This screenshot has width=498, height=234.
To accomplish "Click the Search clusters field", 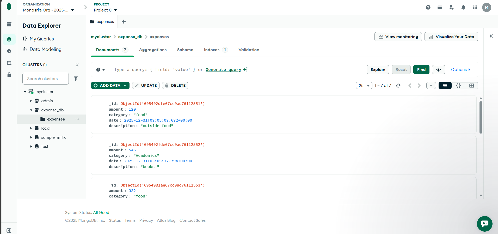I will (46, 79).
